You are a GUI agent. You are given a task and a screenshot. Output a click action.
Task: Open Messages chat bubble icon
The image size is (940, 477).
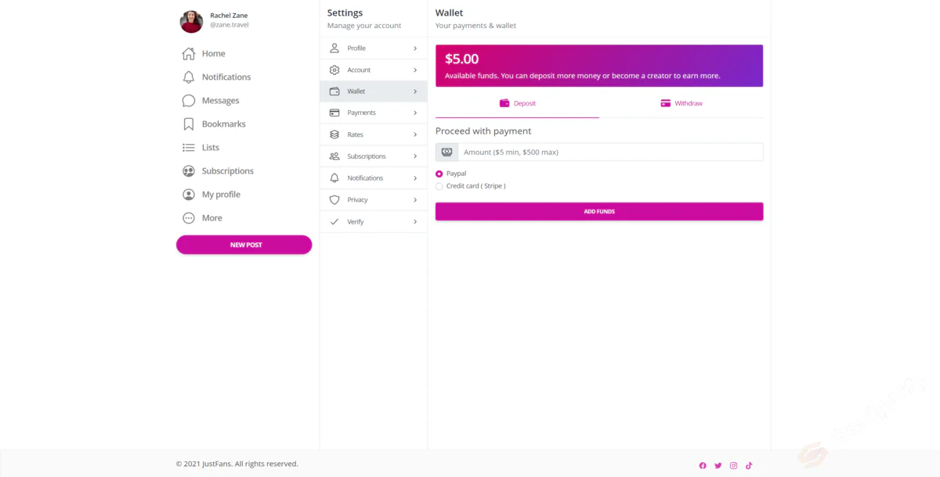[x=189, y=101]
